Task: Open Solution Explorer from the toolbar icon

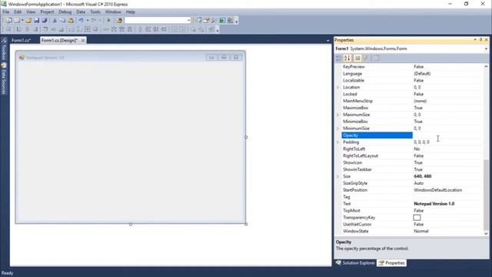Action: click(198, 21)
